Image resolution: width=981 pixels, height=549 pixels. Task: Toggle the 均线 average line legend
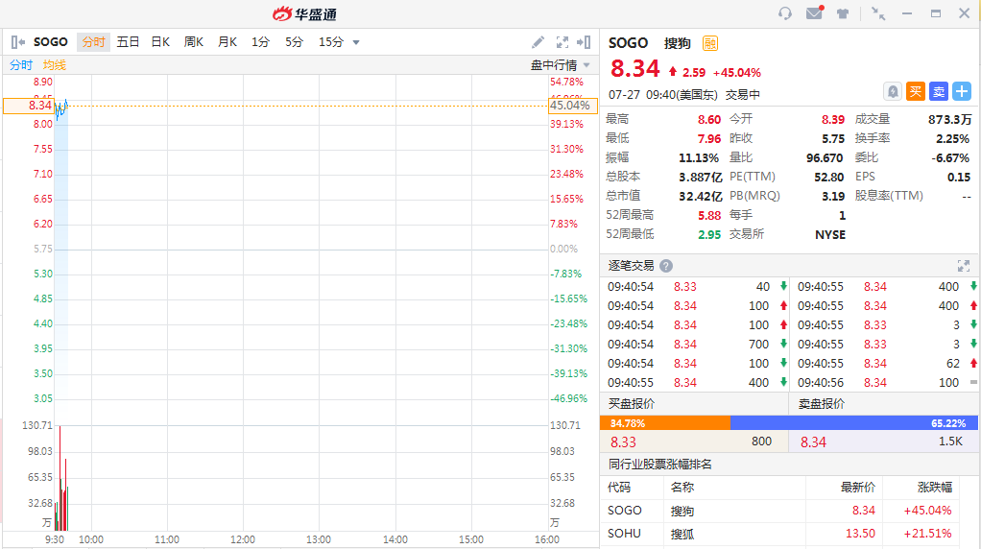point(55,65)
